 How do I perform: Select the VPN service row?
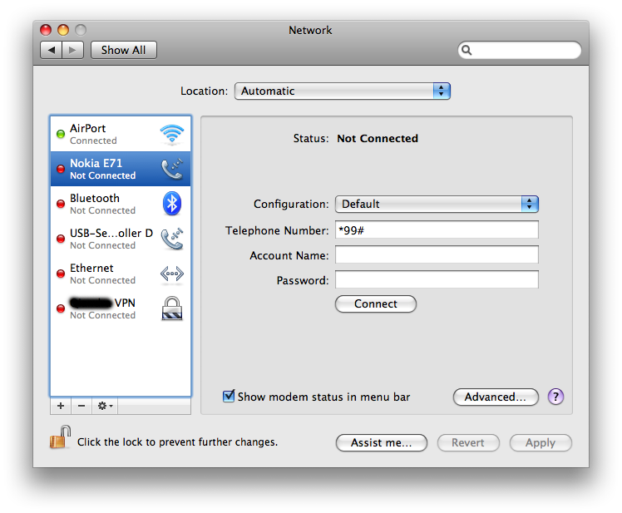point(121,308)
